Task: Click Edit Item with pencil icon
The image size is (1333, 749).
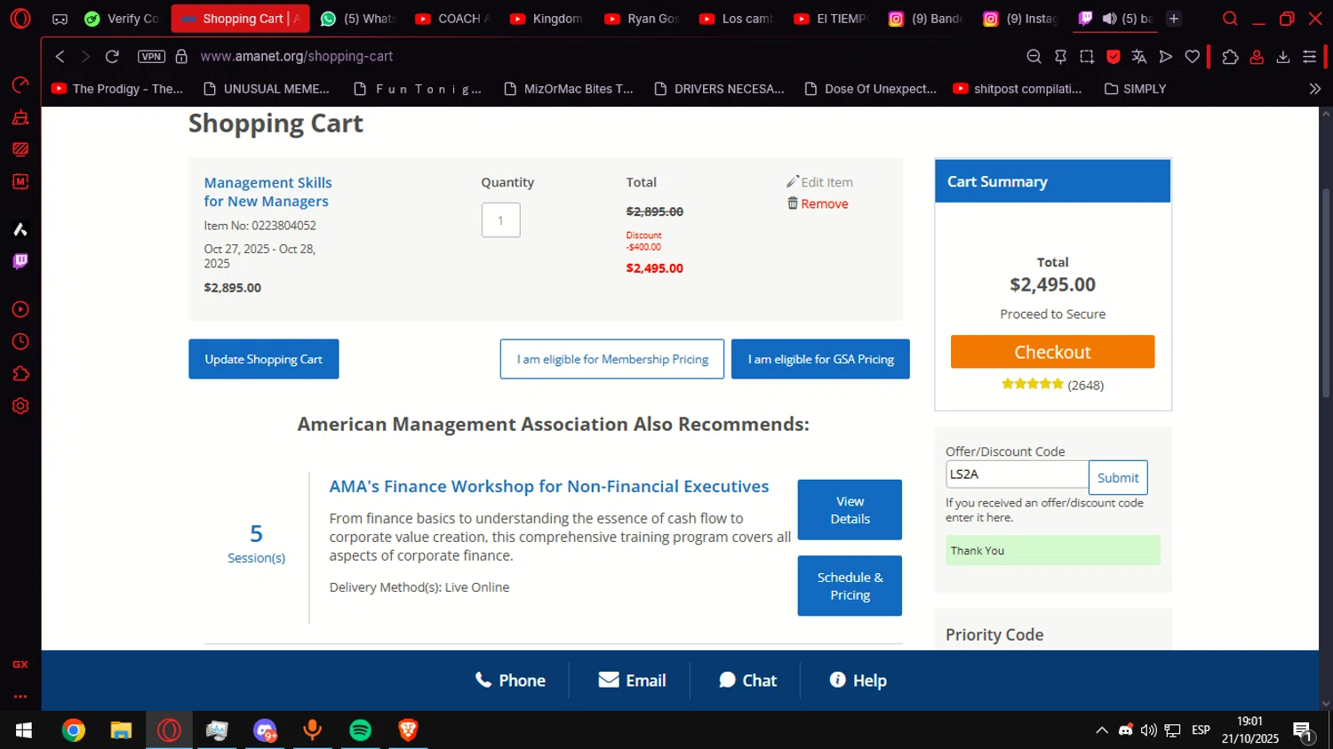Action: 819,182
